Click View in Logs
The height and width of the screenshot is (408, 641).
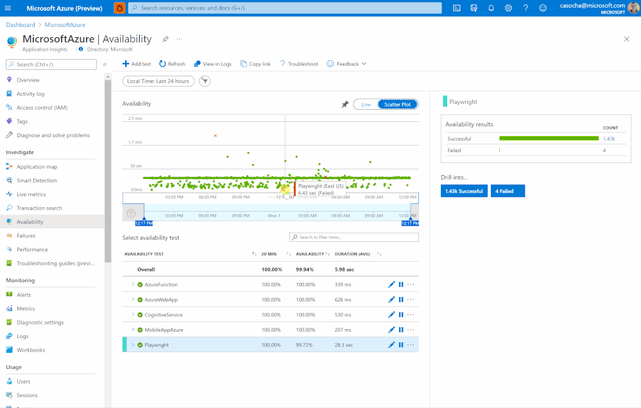[x=212, y=64]
